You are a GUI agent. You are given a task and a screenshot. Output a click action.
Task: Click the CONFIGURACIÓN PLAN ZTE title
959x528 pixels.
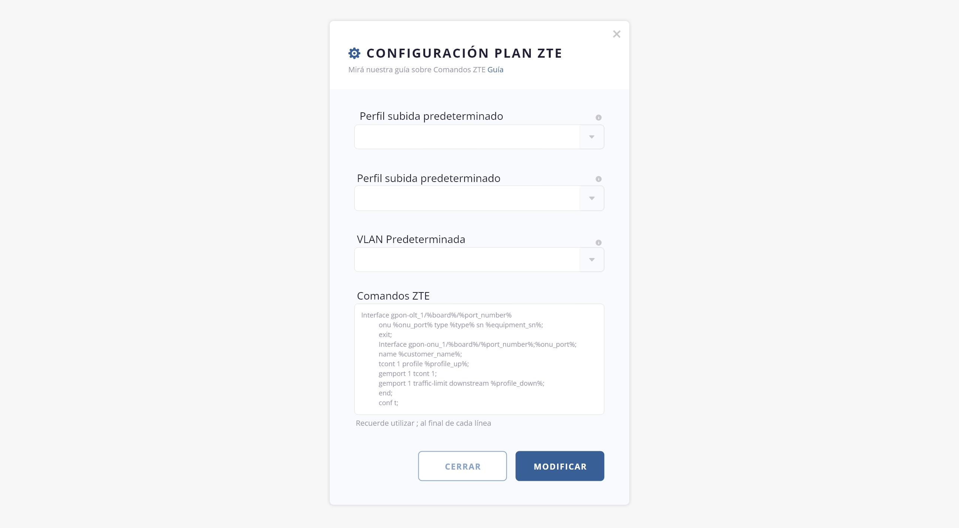point(464,53)
